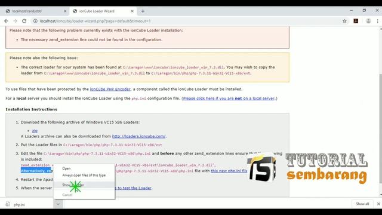Open the PDF extension icon in toolbar
The width and height of the screenshot is (382, 215).
[356, 21]
